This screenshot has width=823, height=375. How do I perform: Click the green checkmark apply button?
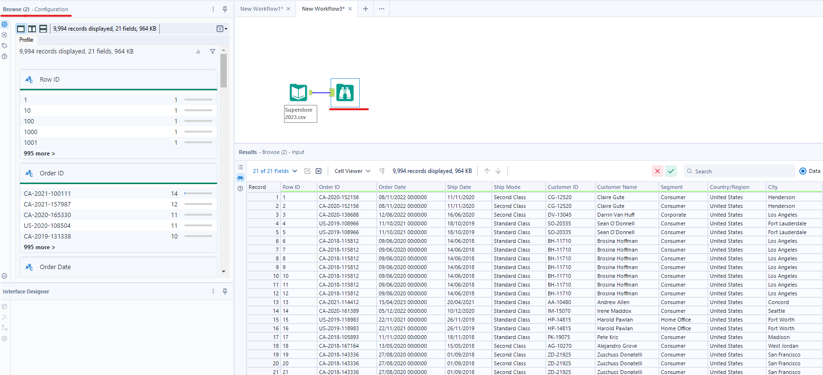(x=671, y=171)
